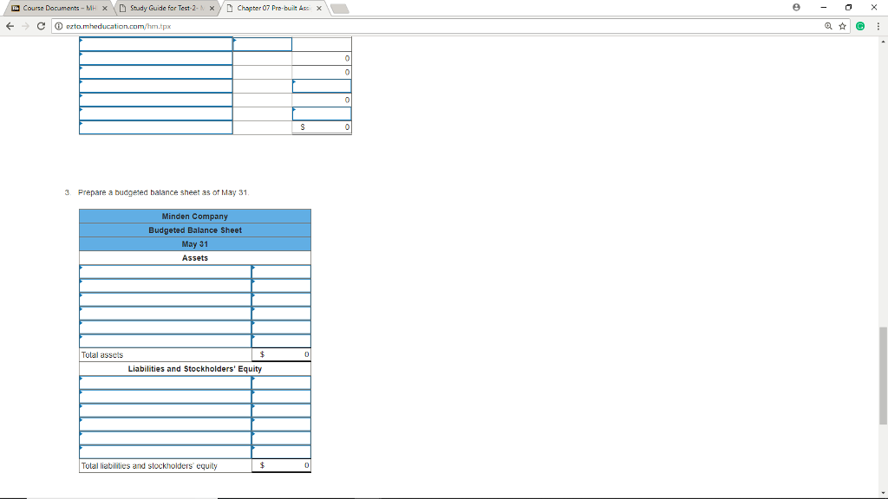888x499 pixels.
Task: Go back to the previous page
Action: pyautogui.click(x=10, y=26)
